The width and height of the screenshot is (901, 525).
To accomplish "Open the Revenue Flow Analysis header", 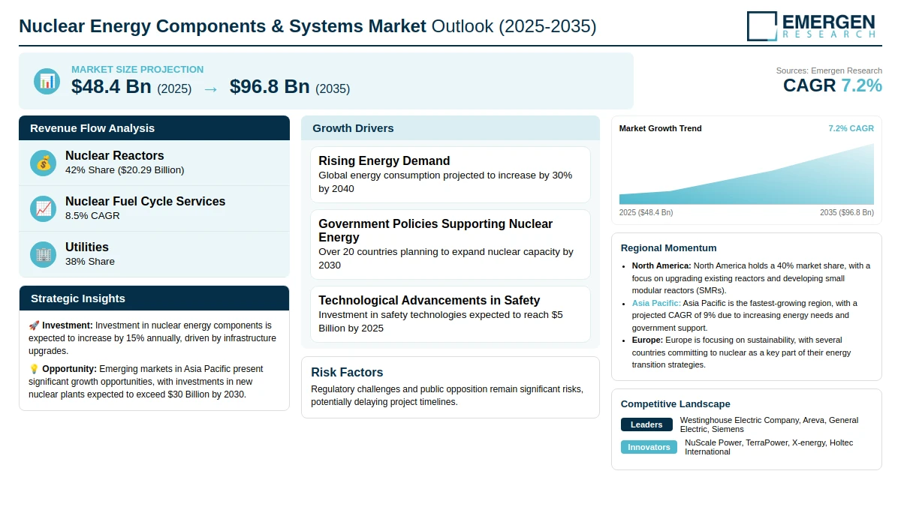I will tap(154, 128).
